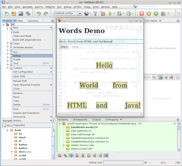Screen dimensions: 182x166
Task: Pause the debugger with orange button
Action: (x=149, y=14)
